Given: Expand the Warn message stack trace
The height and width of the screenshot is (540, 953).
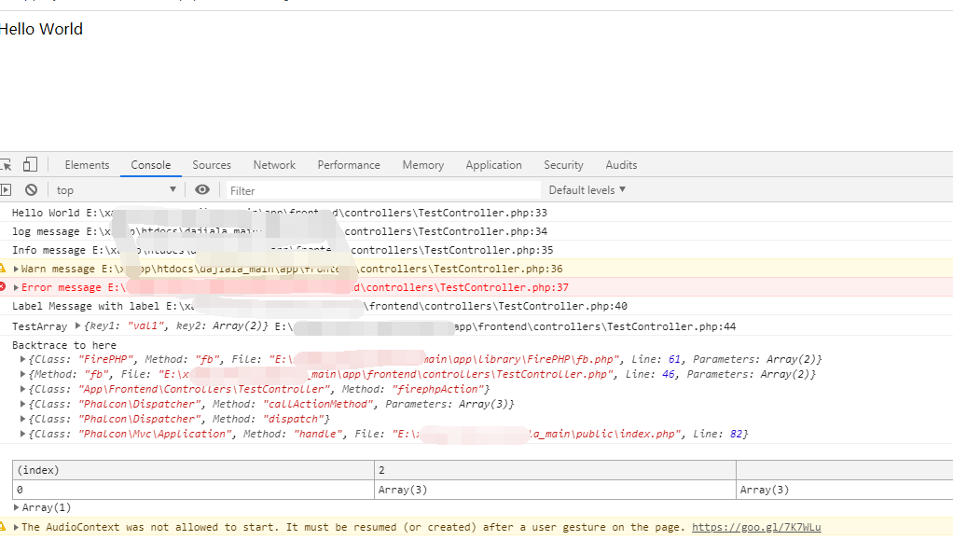Looking at the screenshot, I should point(17,269).
